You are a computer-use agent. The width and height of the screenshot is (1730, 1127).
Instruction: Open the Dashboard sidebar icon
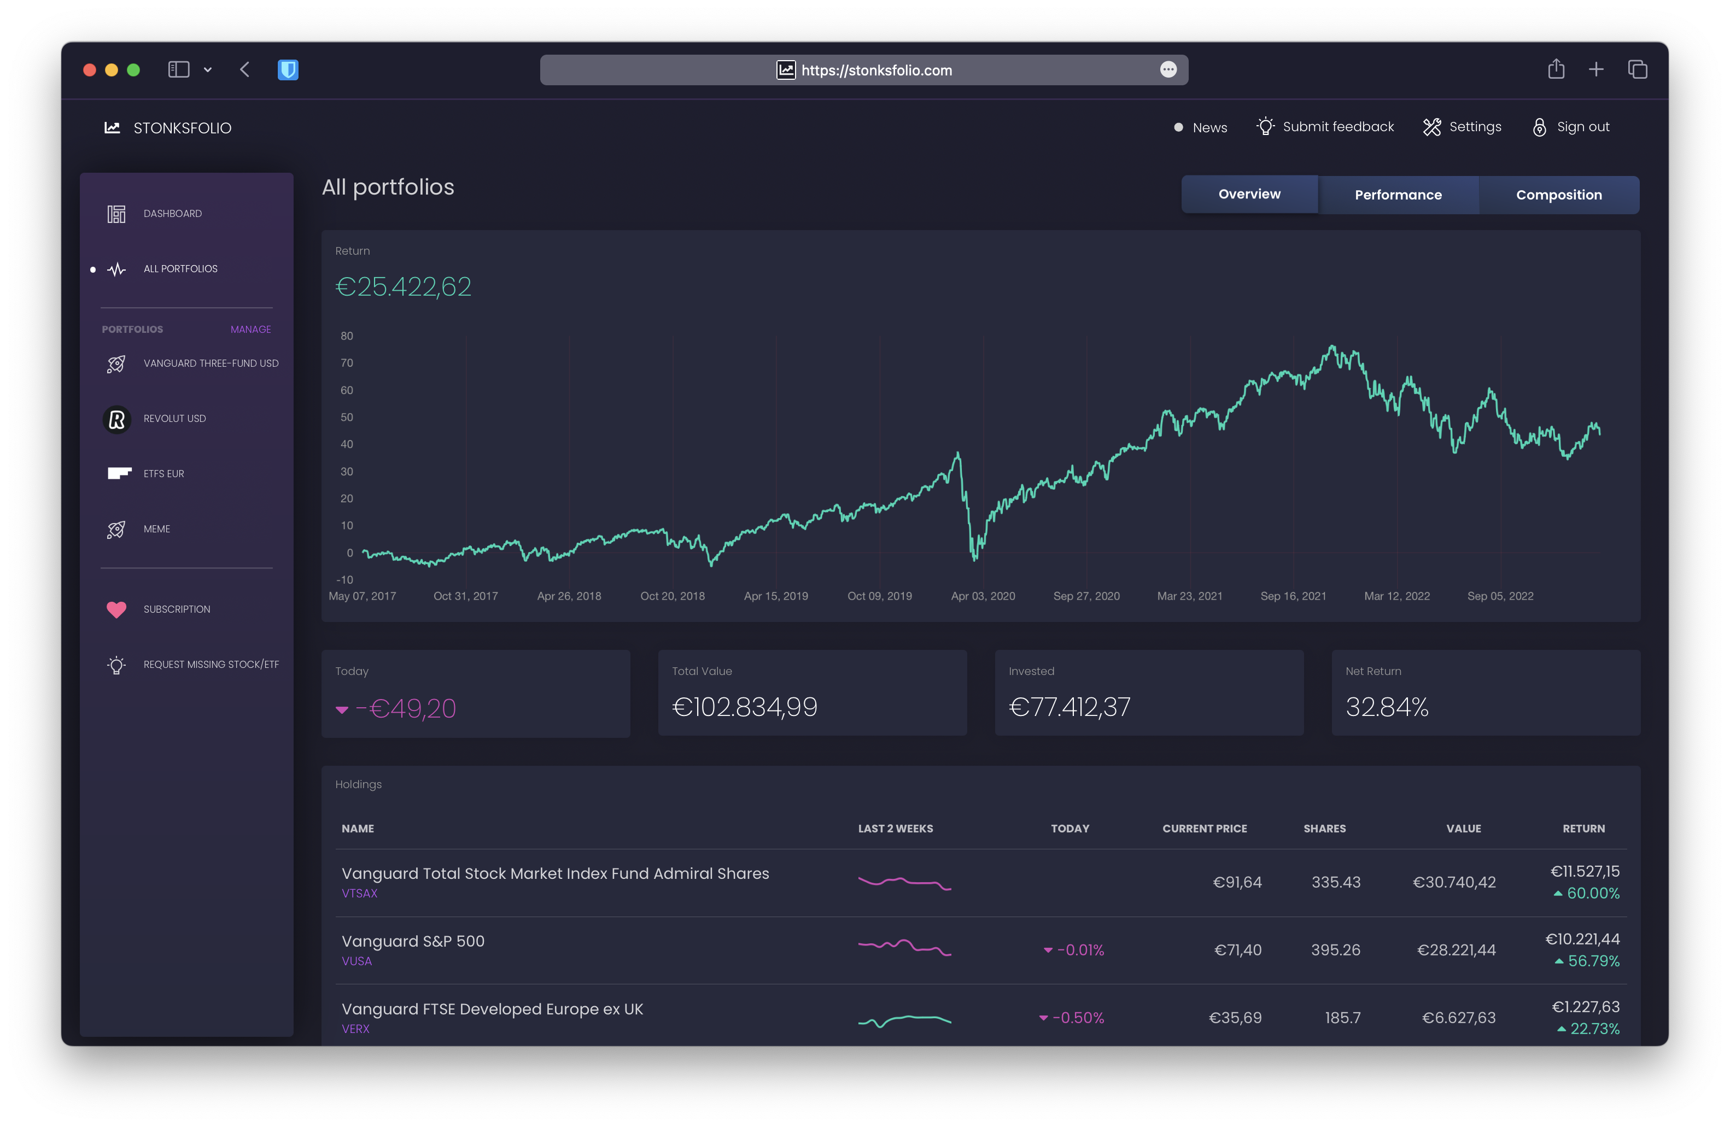tap(116, 214)
